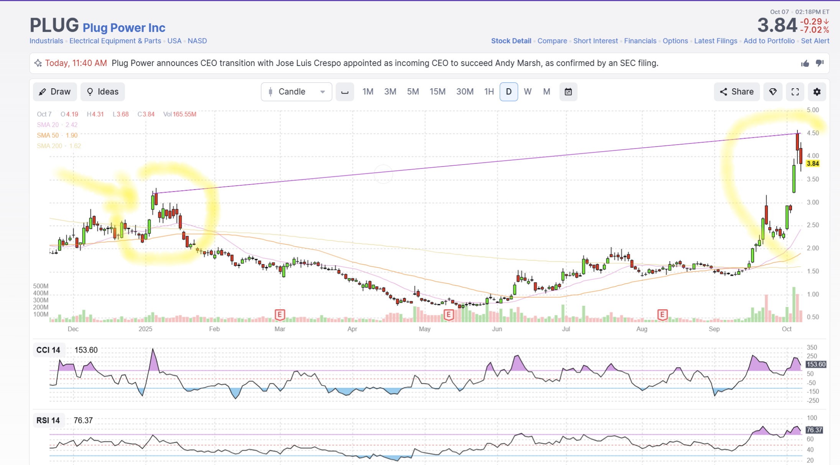The width and height of the screenshot is (840, 465).
Task: Click the thumbs down icon on news
Action: pyautogui.click(x=820, y=63)
